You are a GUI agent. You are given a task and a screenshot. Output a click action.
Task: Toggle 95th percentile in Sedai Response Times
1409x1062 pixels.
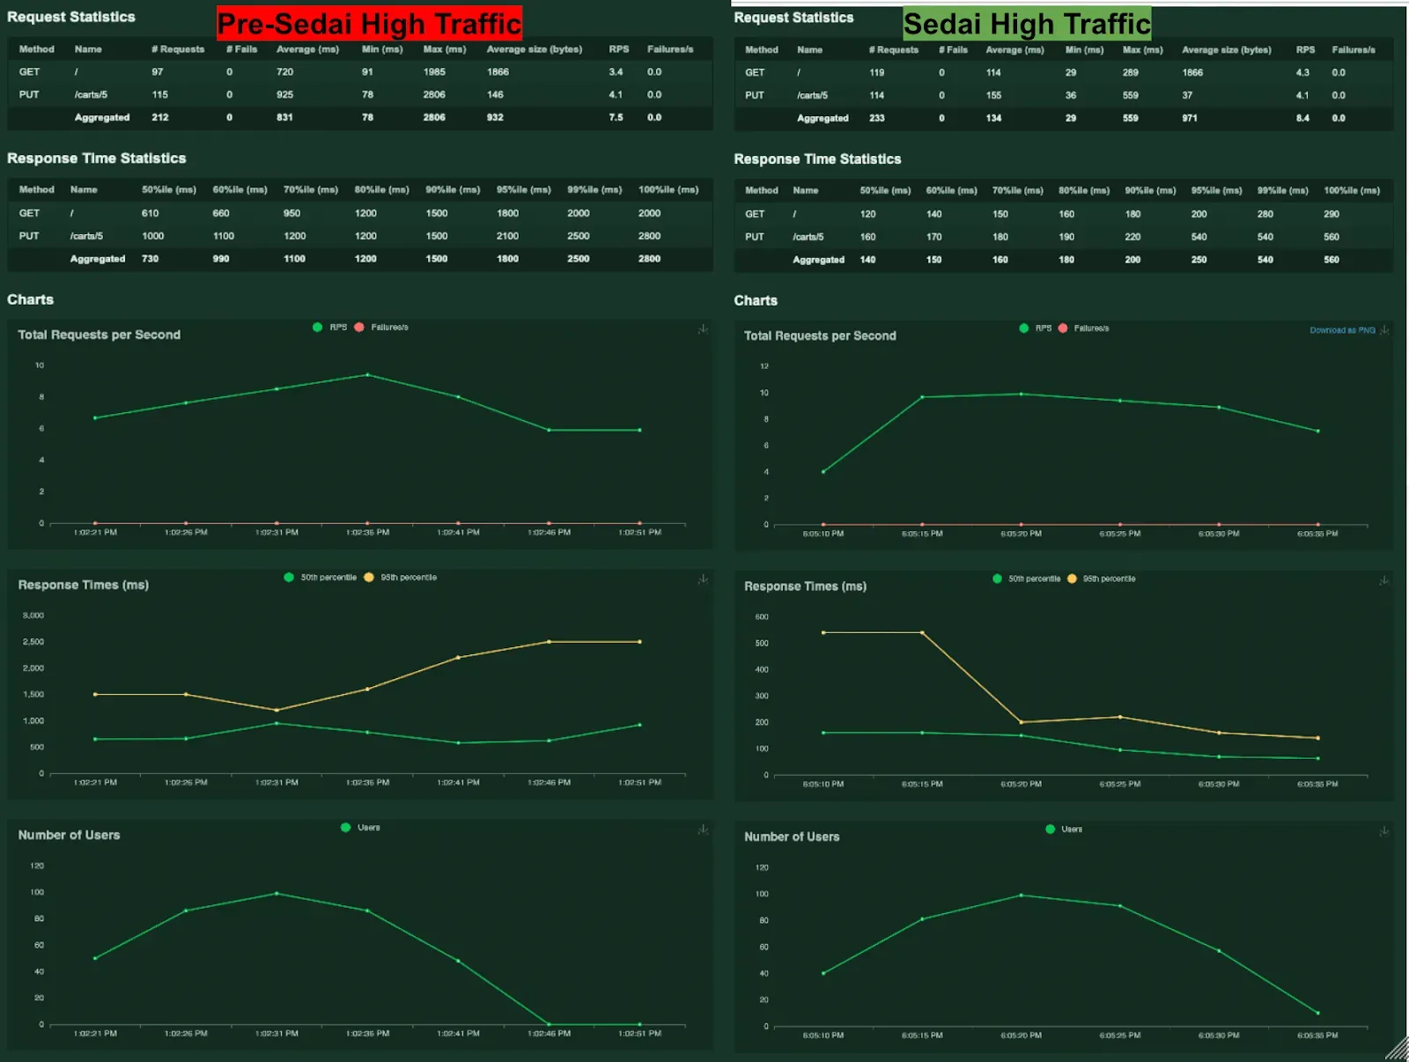click(x=1102, y=579)
